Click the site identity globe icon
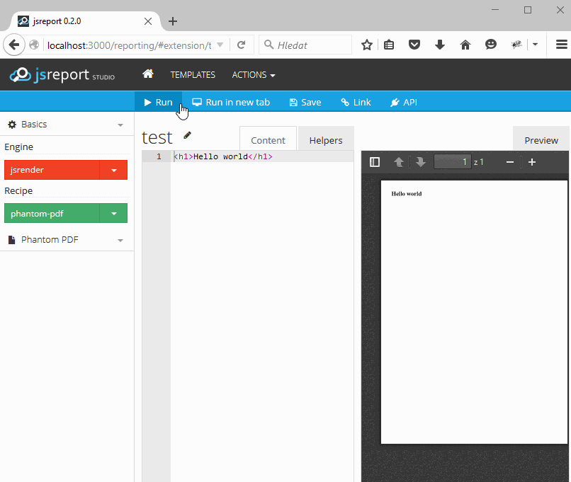571x482 pixels. click(x=34, y=45)
